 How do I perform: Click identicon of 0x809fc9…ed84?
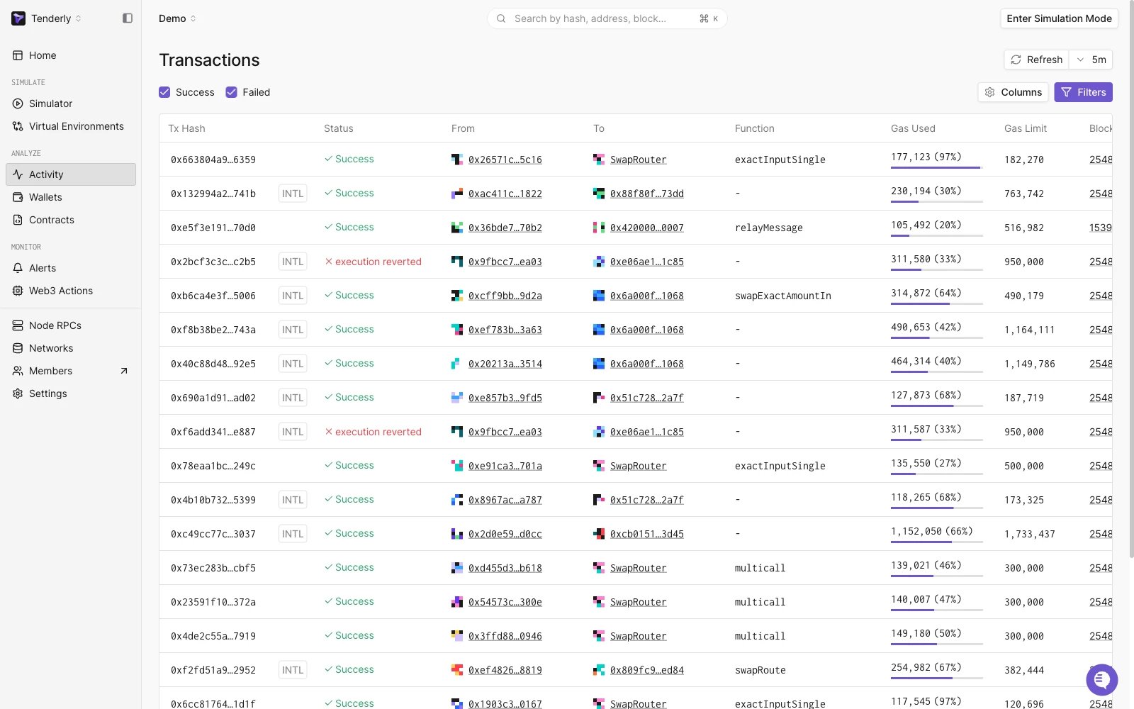pyautogui.click(x=599, y=670)
